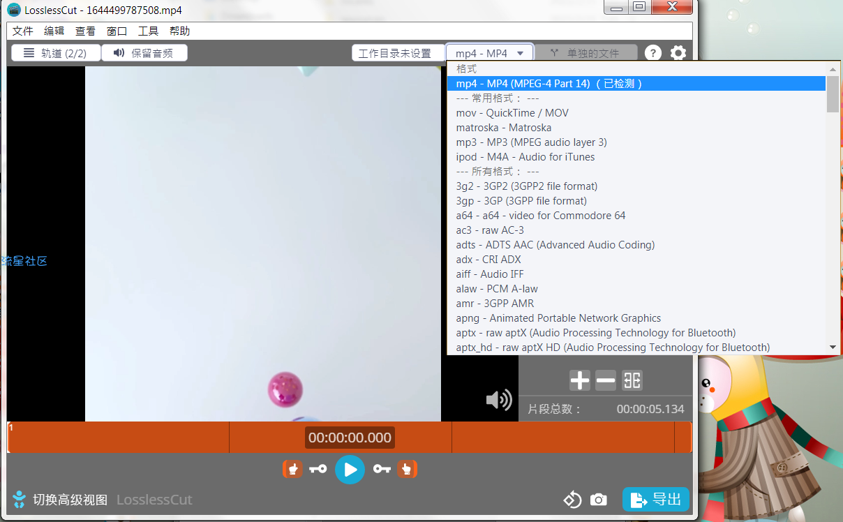The image size is (843, 522).
Task: Choose apng - Animated Portable Network Graphics
Action: coord(636,318)
